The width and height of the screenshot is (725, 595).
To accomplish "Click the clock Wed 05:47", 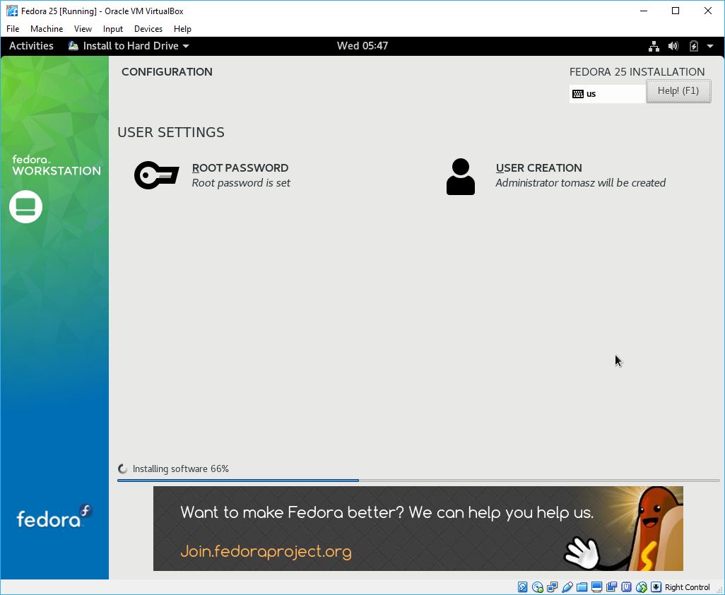I will tap(362, 46).
